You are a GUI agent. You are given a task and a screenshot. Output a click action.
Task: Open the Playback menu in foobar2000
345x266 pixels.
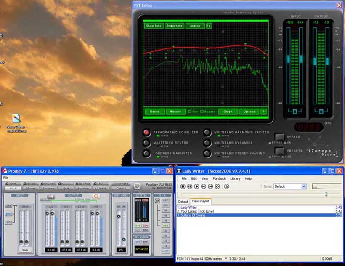pos(219,178)
